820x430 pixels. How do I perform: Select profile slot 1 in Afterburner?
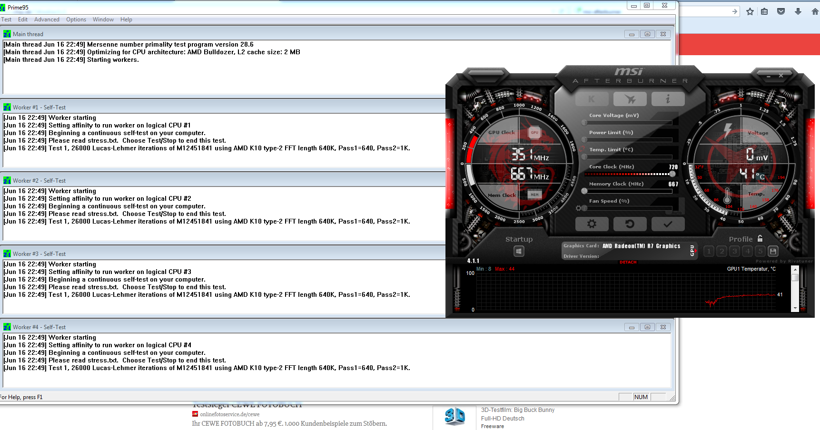[709, 251]
